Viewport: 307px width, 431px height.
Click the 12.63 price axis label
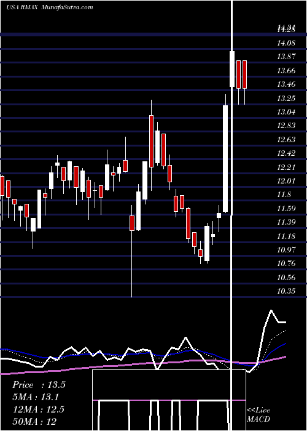(286, 140)
